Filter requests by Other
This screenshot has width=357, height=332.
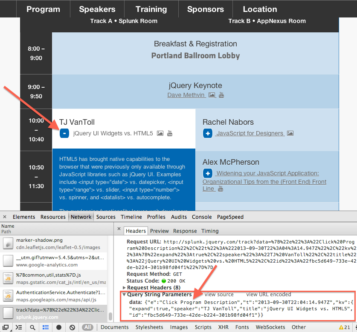[x=299, y=327]
